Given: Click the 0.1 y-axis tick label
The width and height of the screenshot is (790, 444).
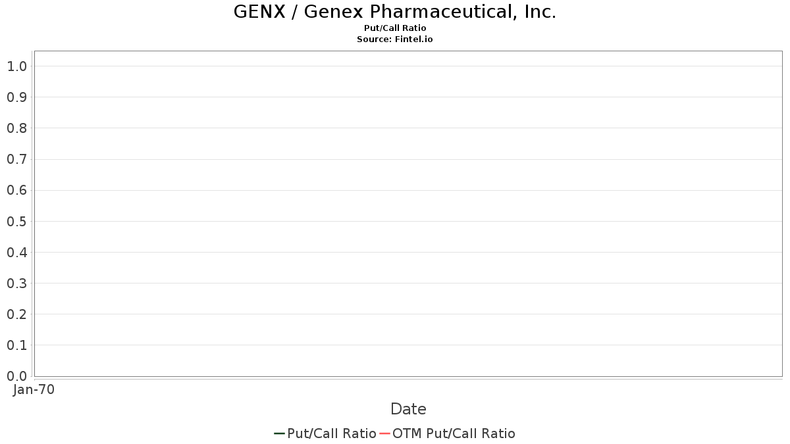Looking at the screenshot, I should (16, 345).
